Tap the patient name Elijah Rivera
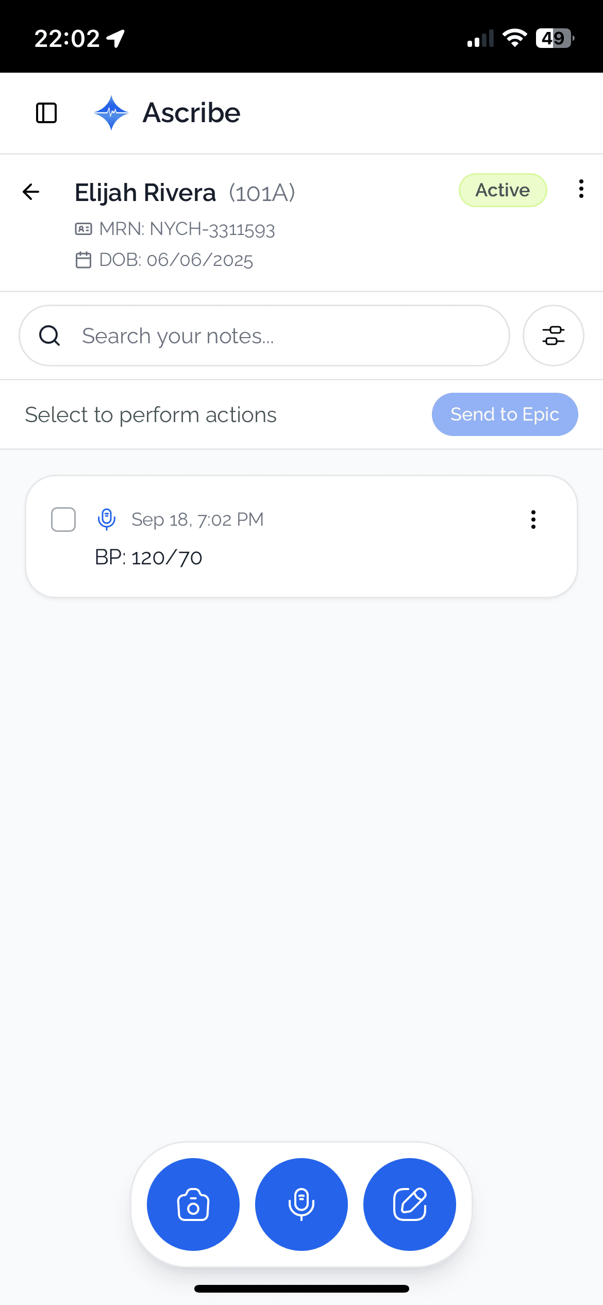The image size is (603, 1305). coord(145,193)
